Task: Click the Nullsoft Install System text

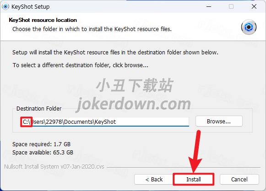Action: [x=54, y=167]
